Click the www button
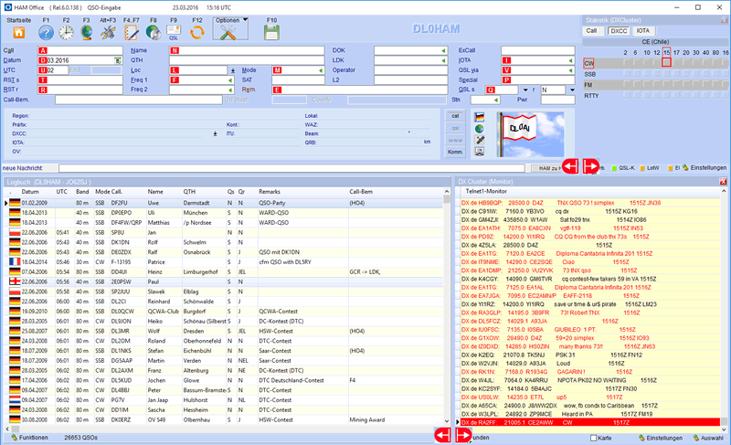Screen dimensions: 731x445 tap(455, 140)
